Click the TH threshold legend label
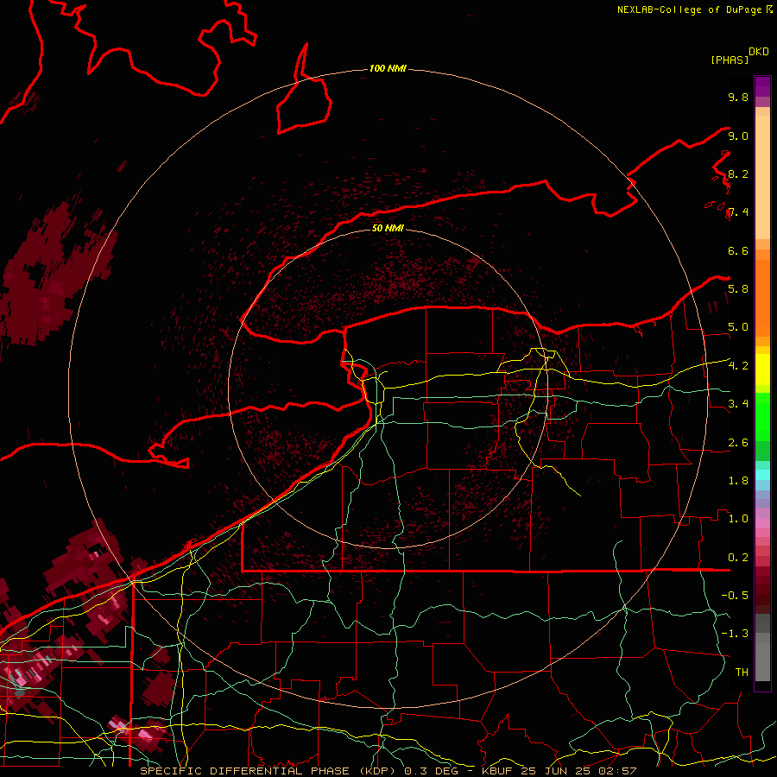 coord(742,672)
